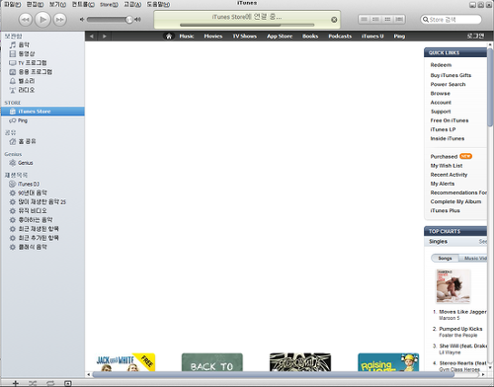The width and height of the screenshot is (494, 387).
Task: Open the Music store tab
Action: point(187,37)
